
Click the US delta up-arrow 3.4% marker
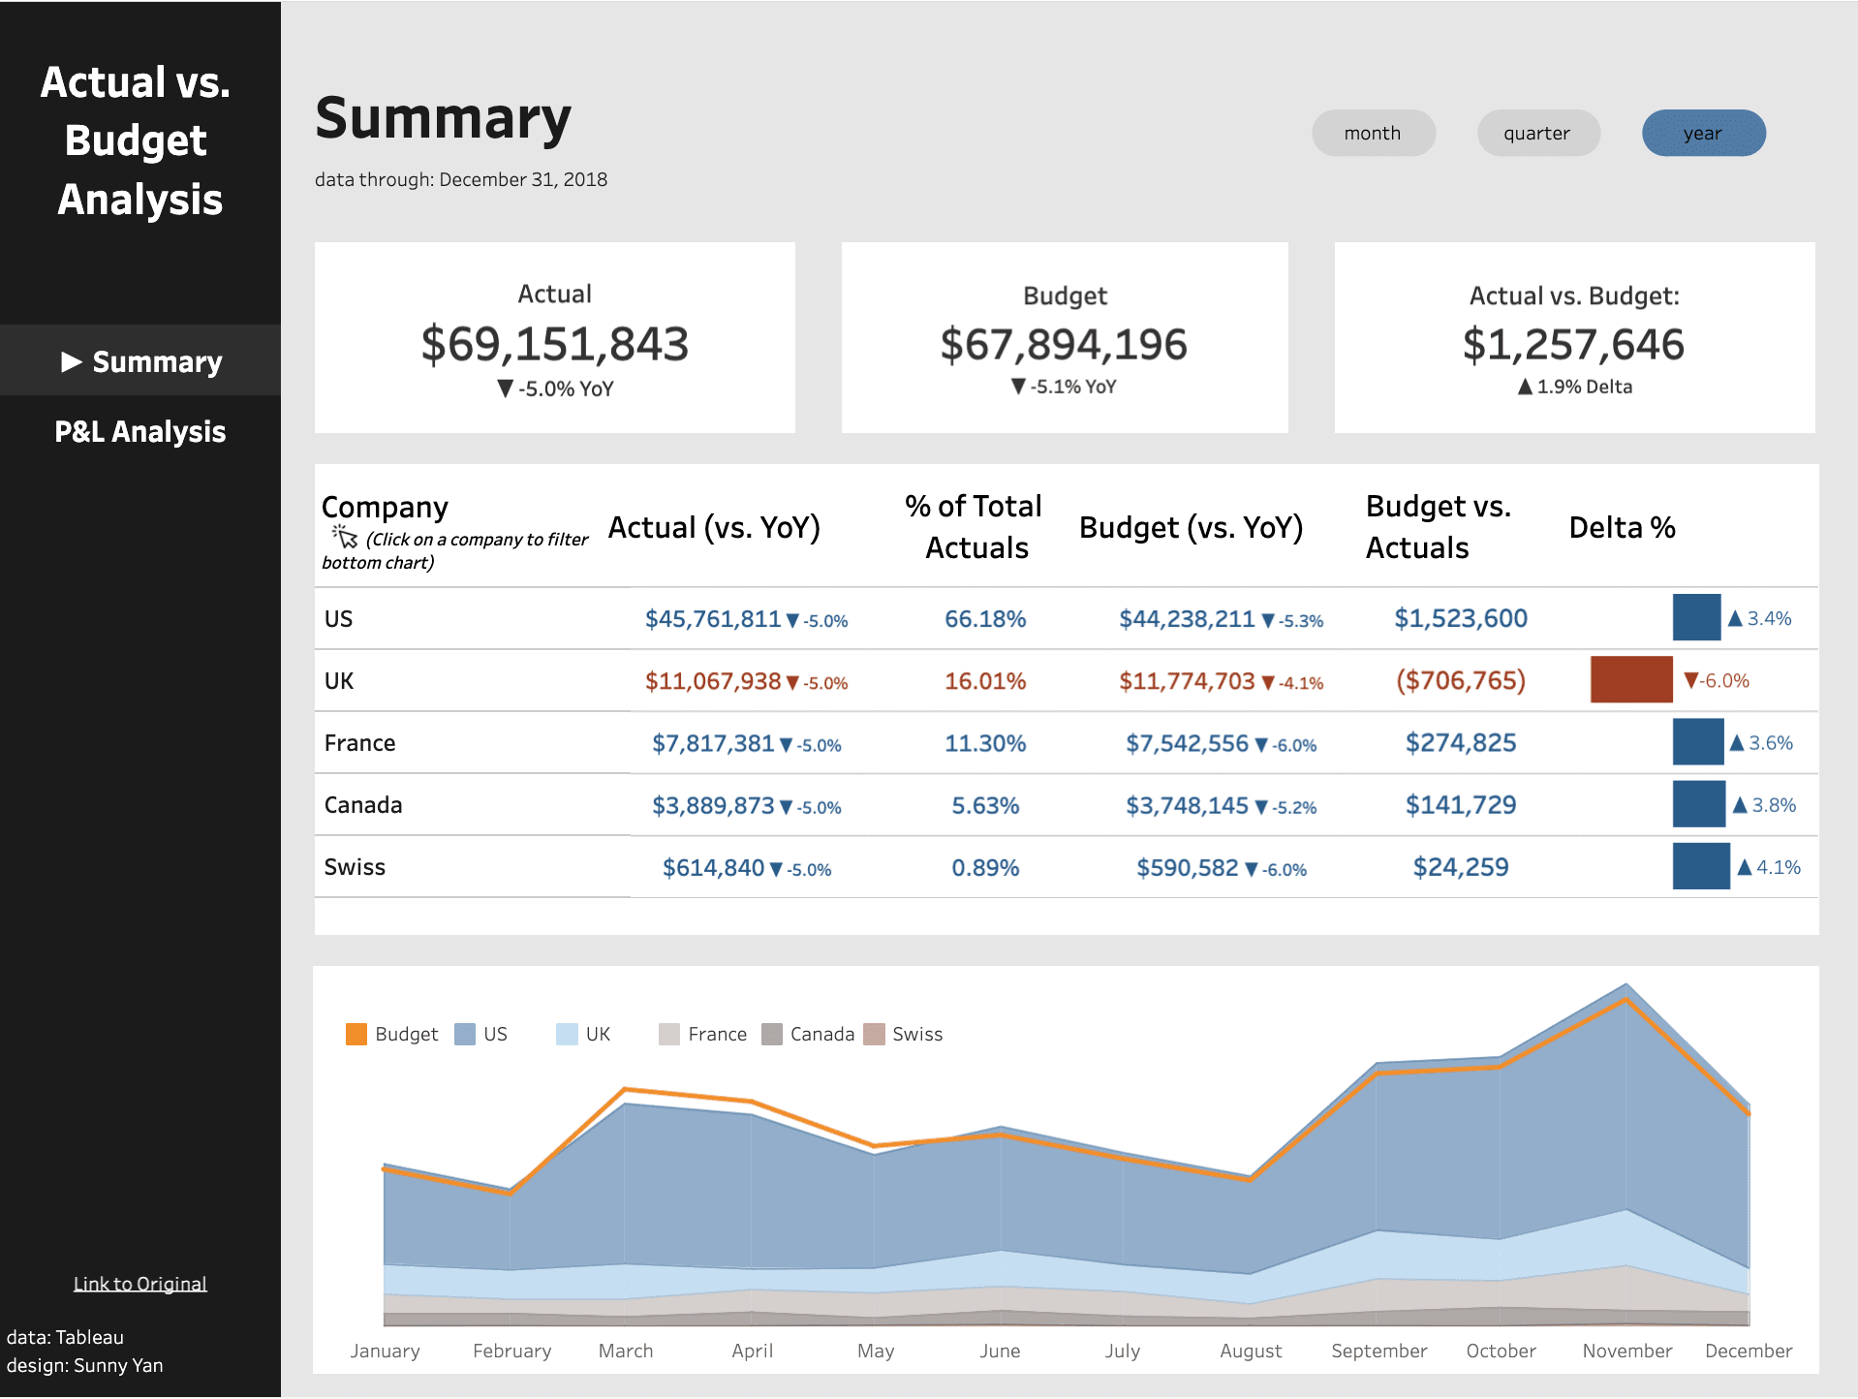click(x=1735, y=618)
